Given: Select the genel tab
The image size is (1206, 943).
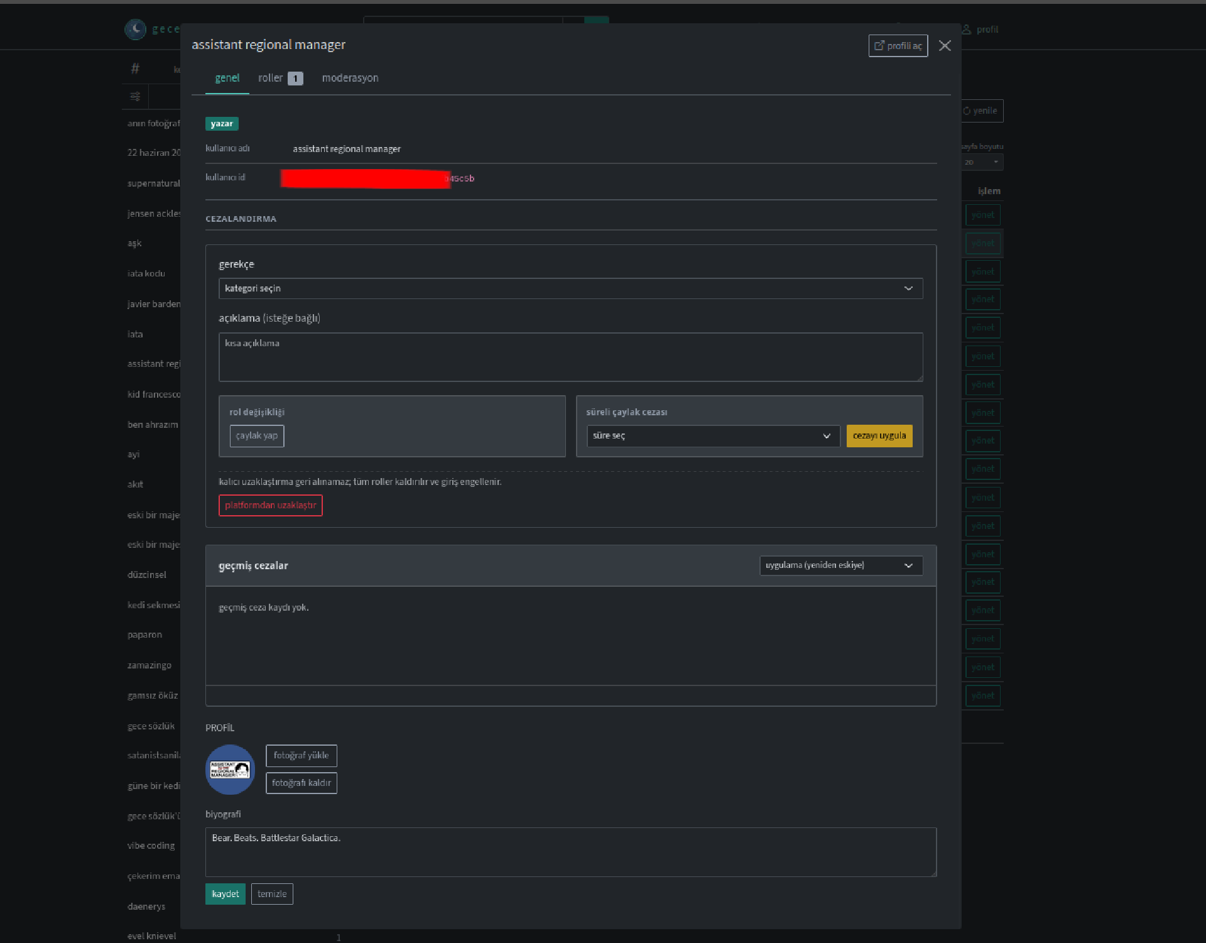Looking at the screenshot, I should point(227,78).
